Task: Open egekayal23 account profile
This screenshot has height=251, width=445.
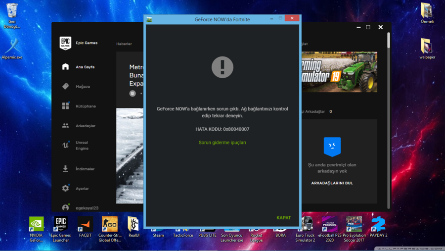Action: tap(87, 208)
